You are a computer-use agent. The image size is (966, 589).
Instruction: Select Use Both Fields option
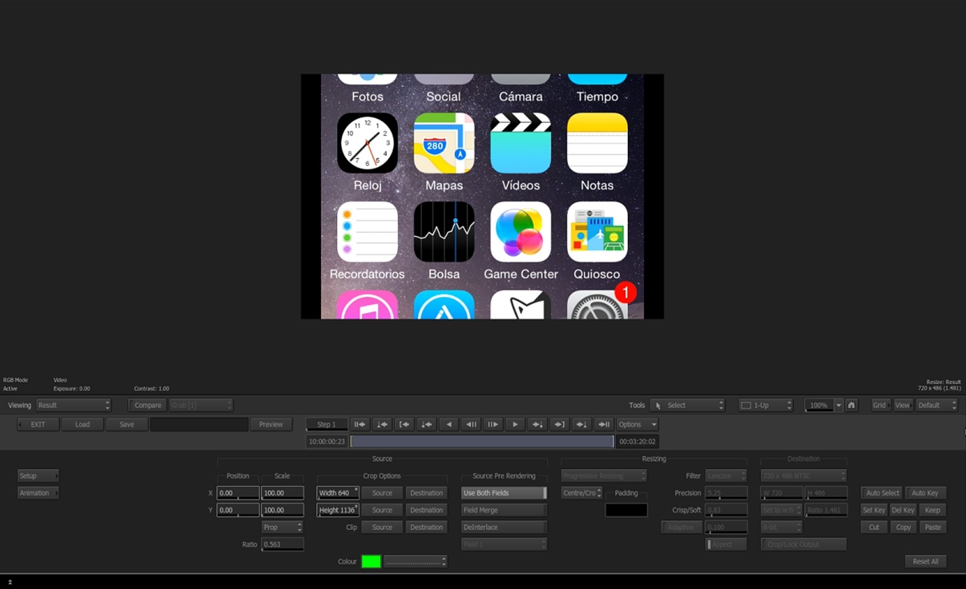[x=503, y=493]
